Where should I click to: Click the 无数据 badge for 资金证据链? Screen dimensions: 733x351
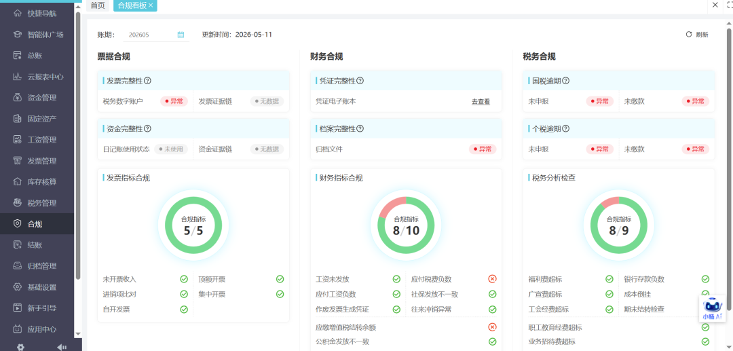point(267,149)
